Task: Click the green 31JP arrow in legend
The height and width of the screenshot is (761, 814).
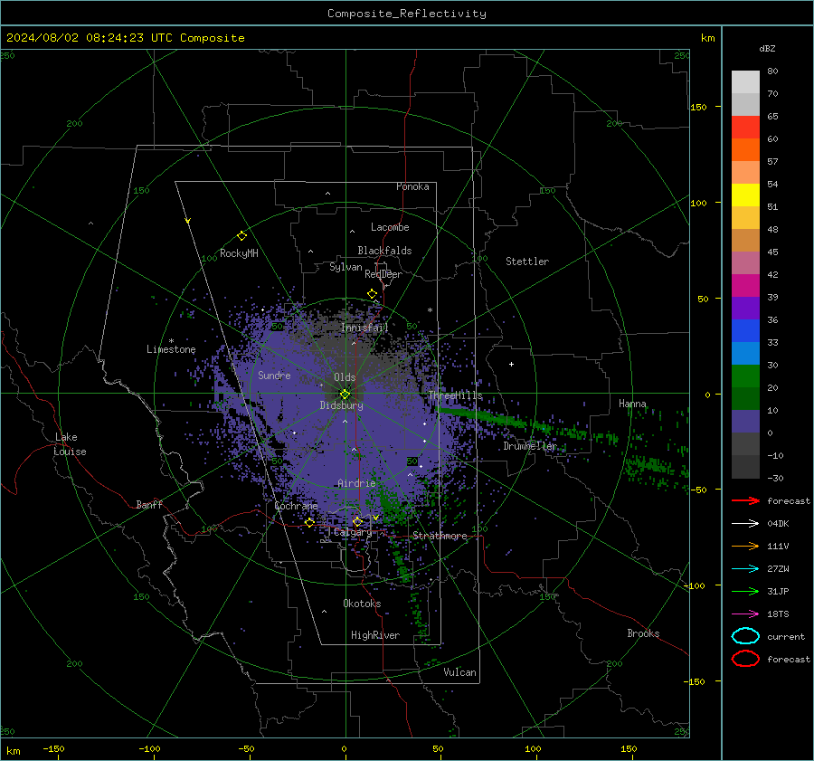Action: click(x=745, y=591)
